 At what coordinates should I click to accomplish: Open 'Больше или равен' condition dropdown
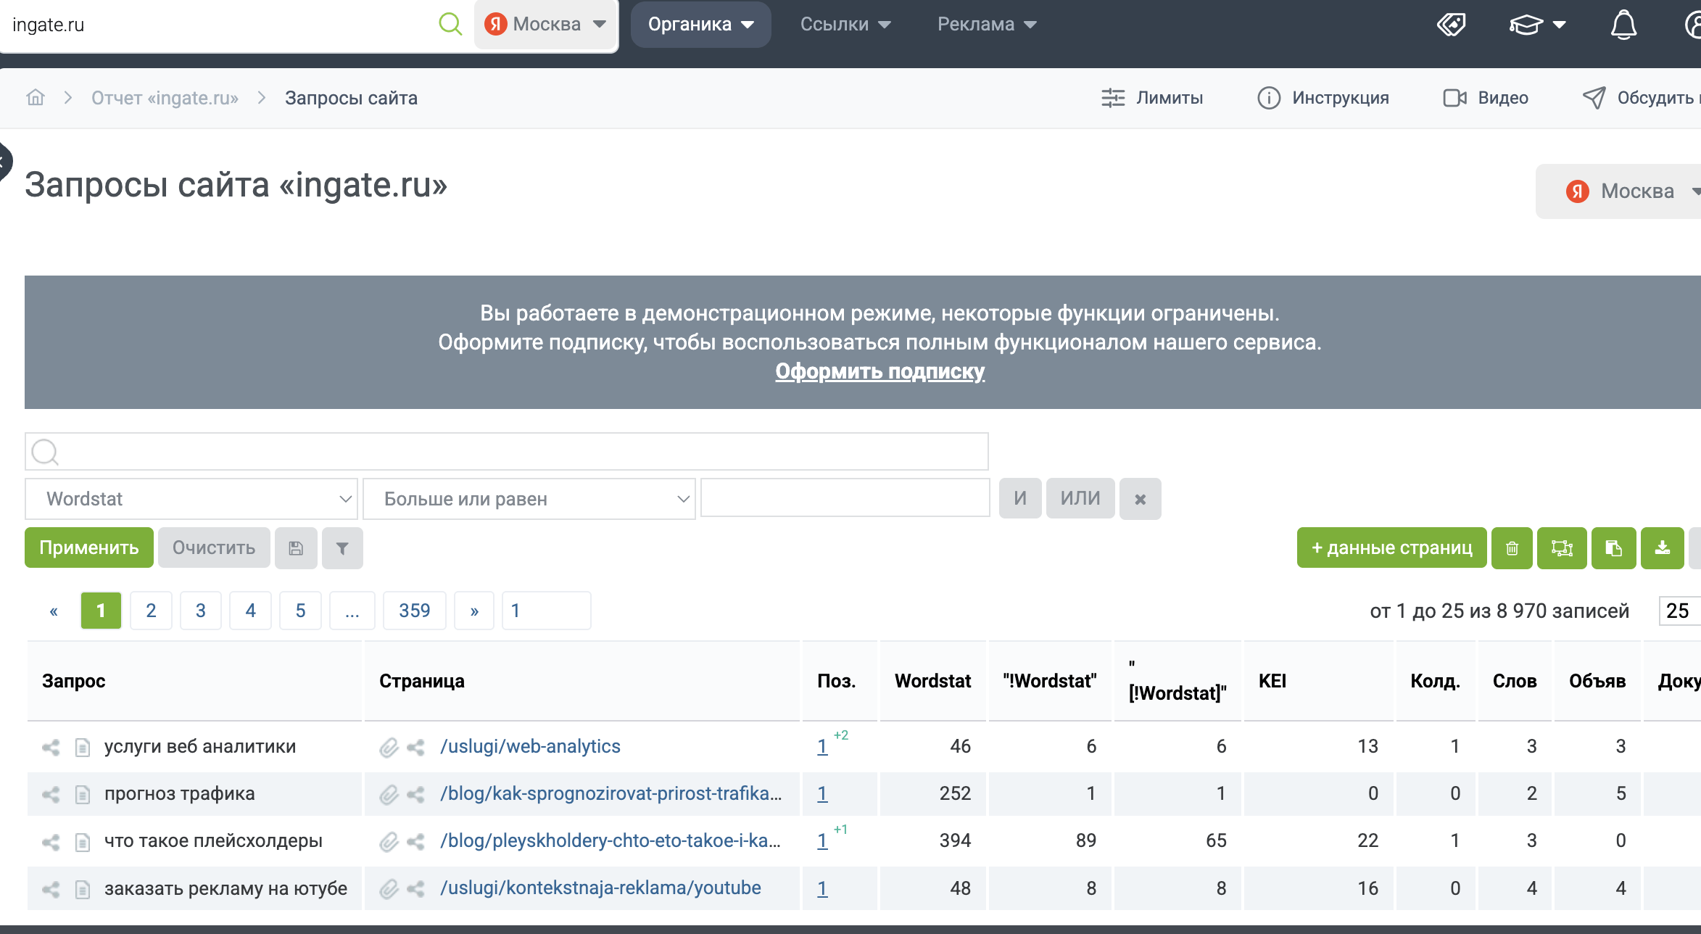[x=529, y=499]
